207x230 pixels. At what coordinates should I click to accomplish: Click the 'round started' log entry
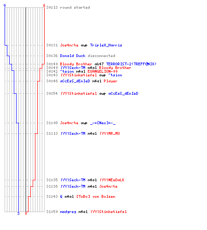click(68, 7)
